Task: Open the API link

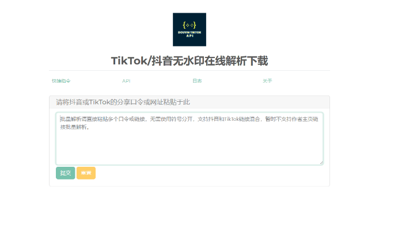Action: 126,81
